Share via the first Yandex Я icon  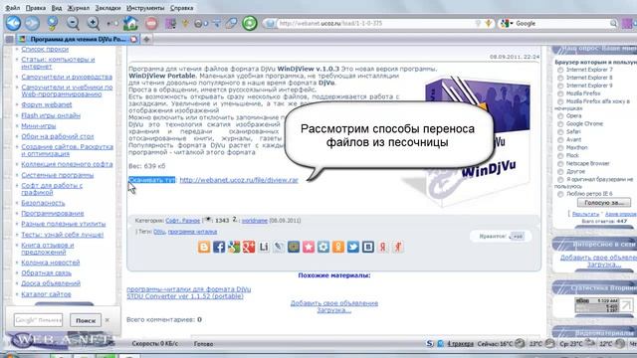382,247
